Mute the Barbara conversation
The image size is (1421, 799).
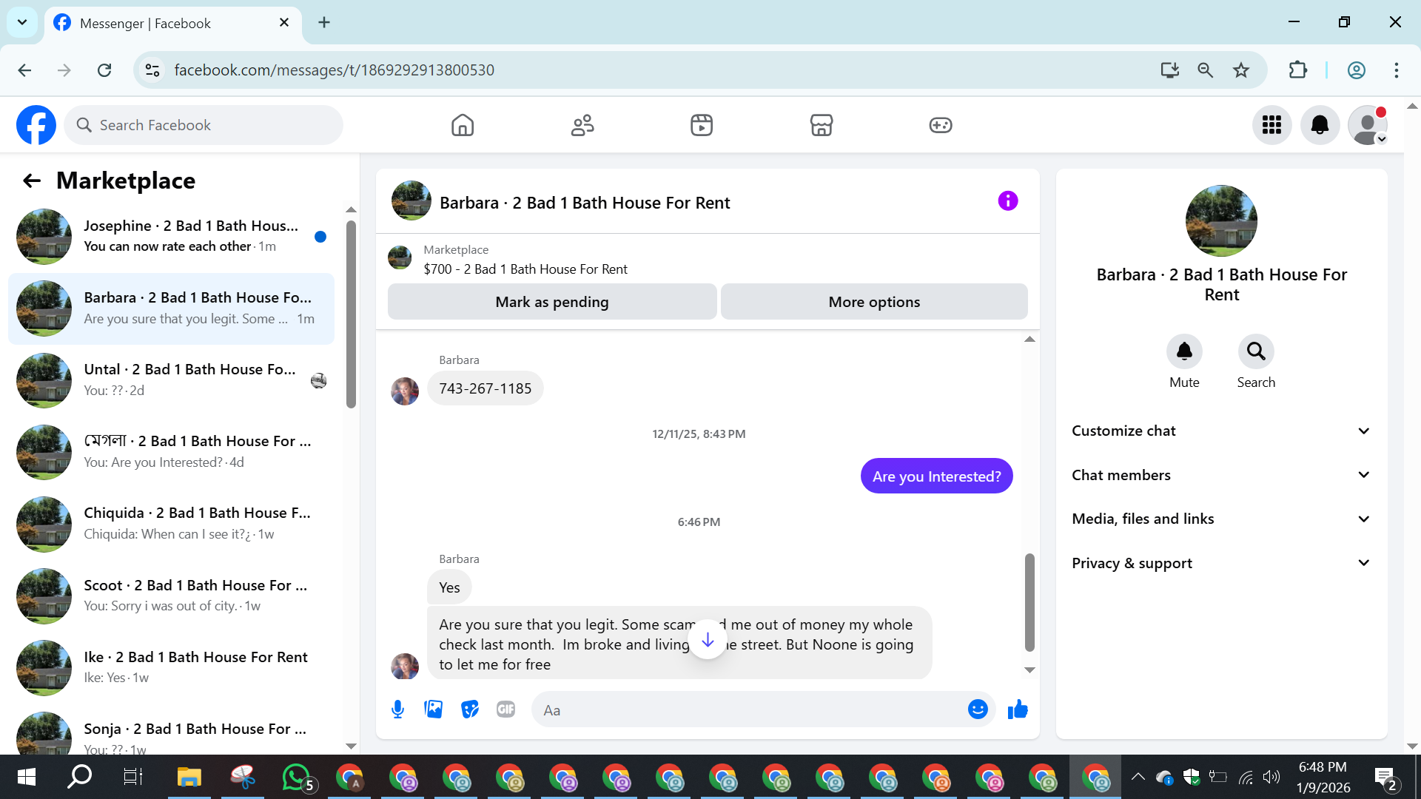pos(1184,351)
